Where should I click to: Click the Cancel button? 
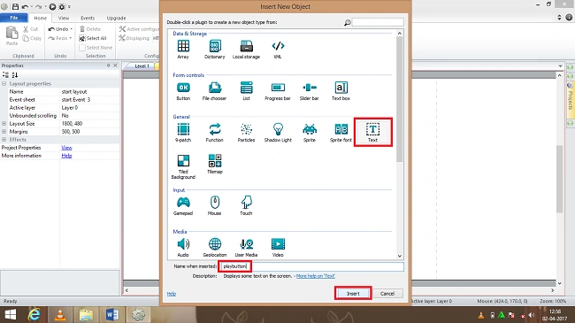click(x=387, y=293)
